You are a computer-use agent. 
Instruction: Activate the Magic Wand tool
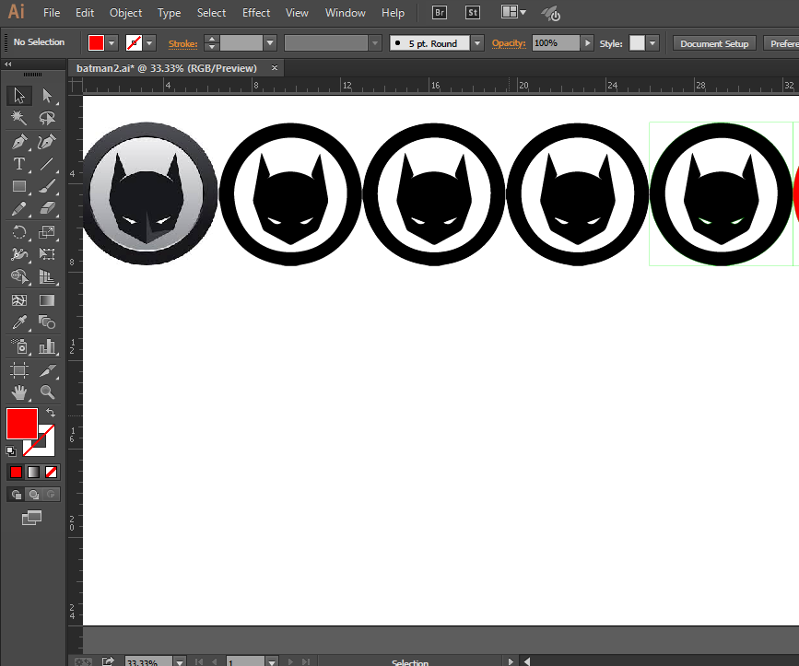(x=18, y=118)
